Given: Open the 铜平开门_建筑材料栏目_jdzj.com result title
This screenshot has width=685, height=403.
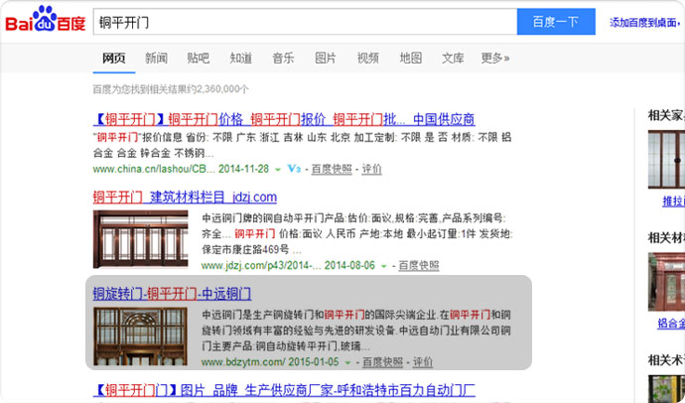Looking at the screenshot, I should click(x=185, y=198).
